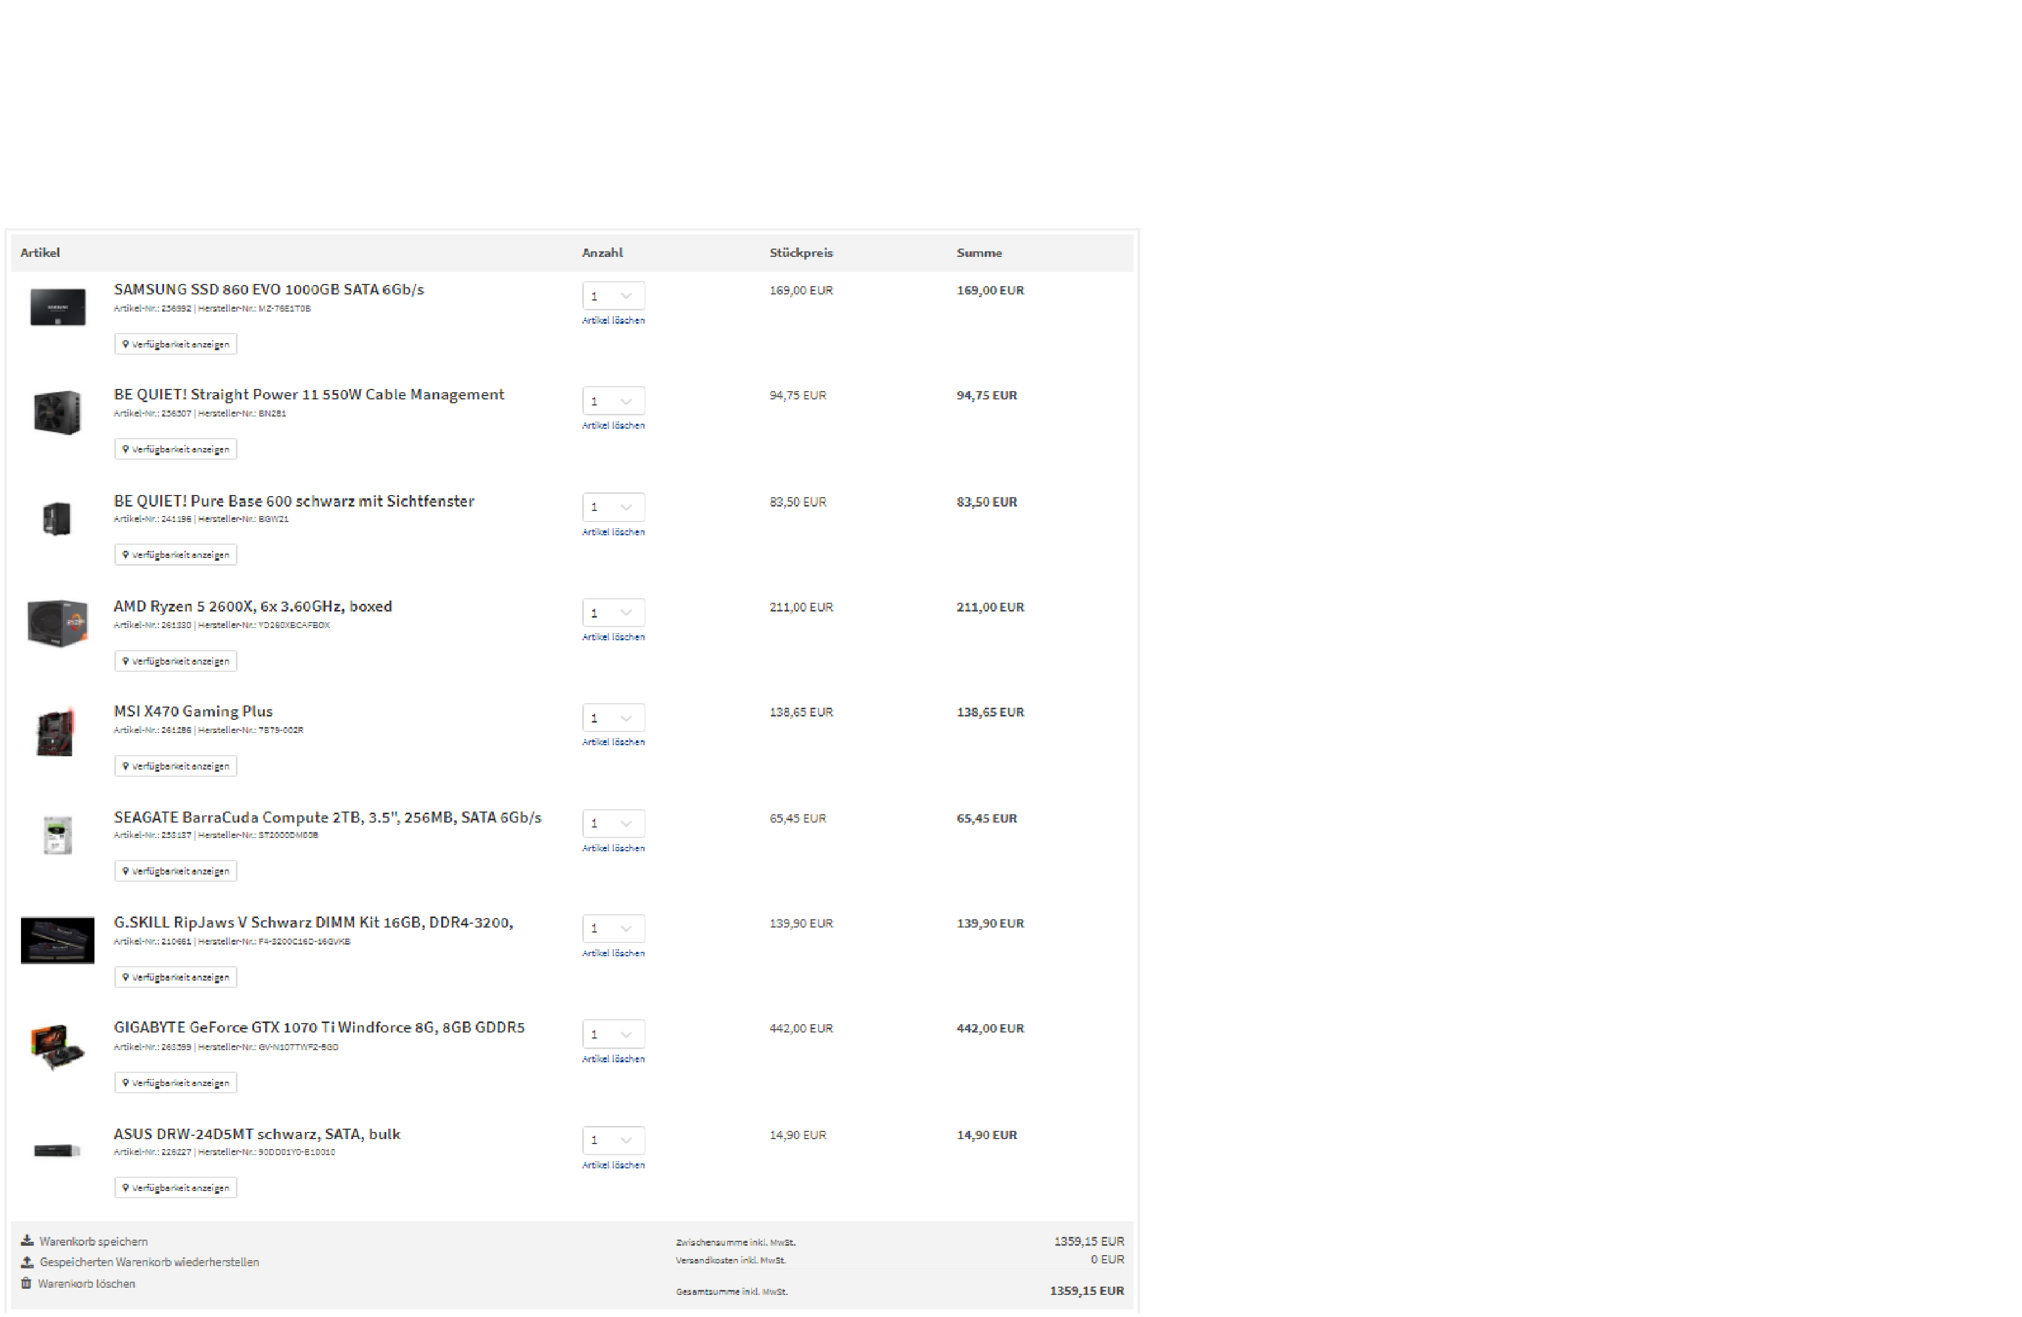Open the BE QUIET! Straight Power 11 product title
This screenshot has width=2022, height=1317.
tap(308, 394)
